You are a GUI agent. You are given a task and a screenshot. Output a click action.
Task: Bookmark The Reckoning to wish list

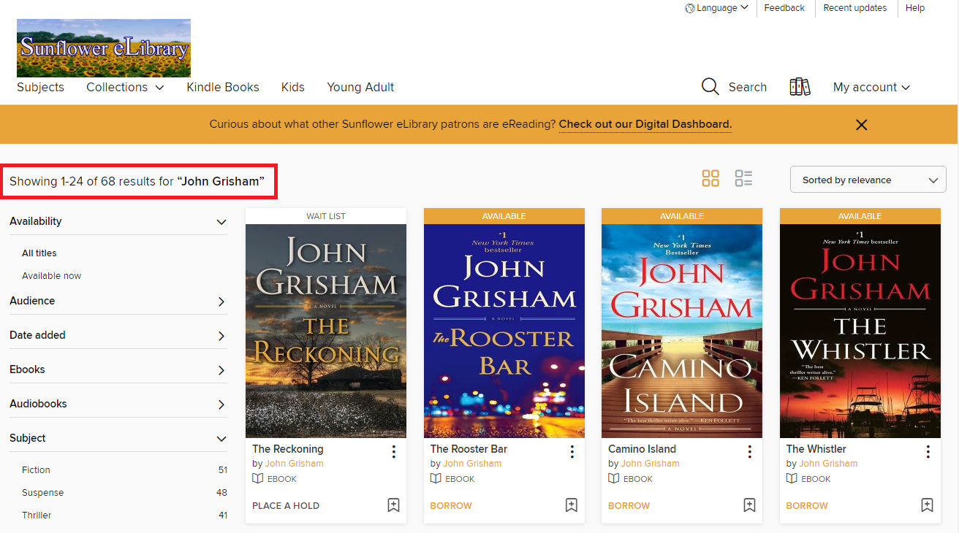(x=393, y=505)
